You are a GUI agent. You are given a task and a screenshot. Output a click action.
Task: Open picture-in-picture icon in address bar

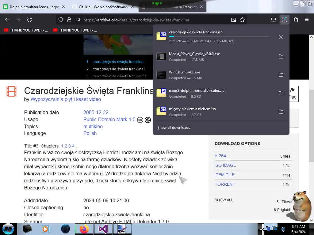pyautogui.click(x=233, y=20)
